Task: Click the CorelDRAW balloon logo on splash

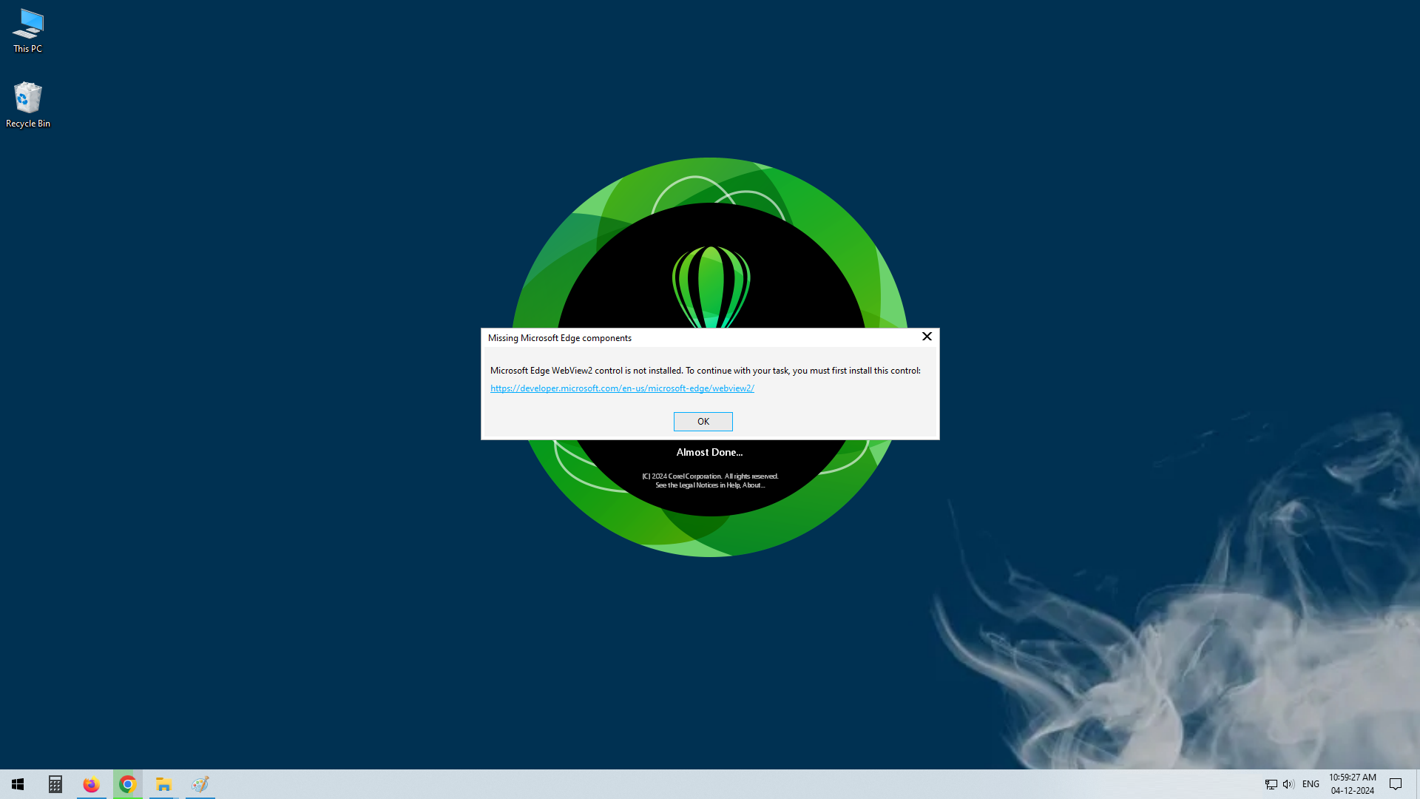Action: 711,287
